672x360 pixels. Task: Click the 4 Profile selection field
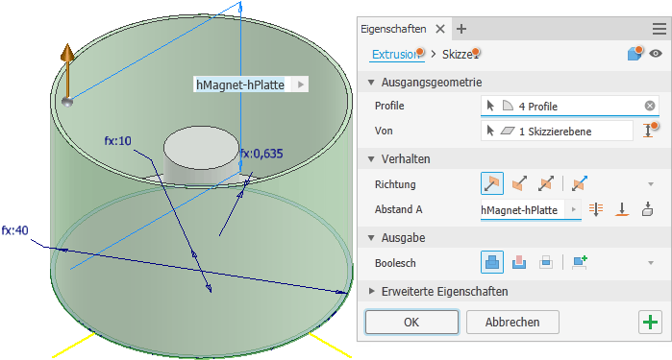569,106
